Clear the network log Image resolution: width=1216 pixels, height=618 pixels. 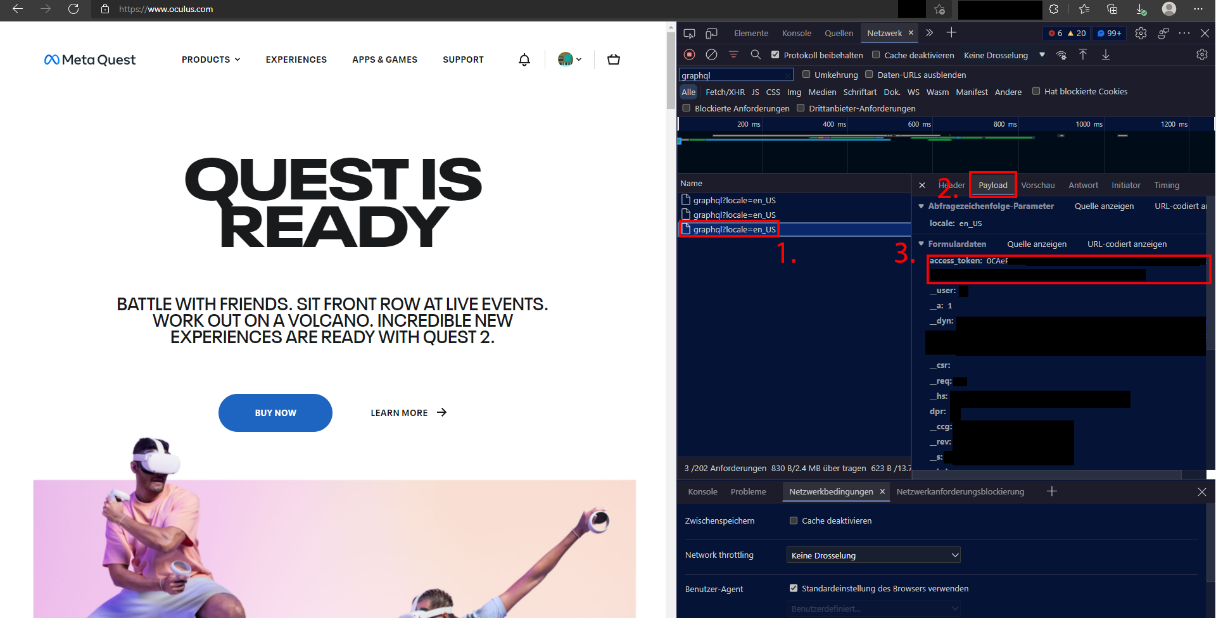[x=712, y=55]
